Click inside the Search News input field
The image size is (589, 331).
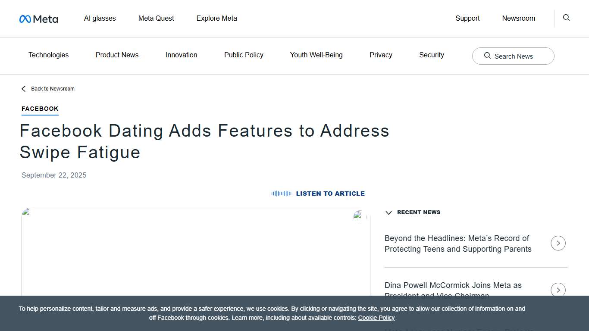tap(515, 56)
